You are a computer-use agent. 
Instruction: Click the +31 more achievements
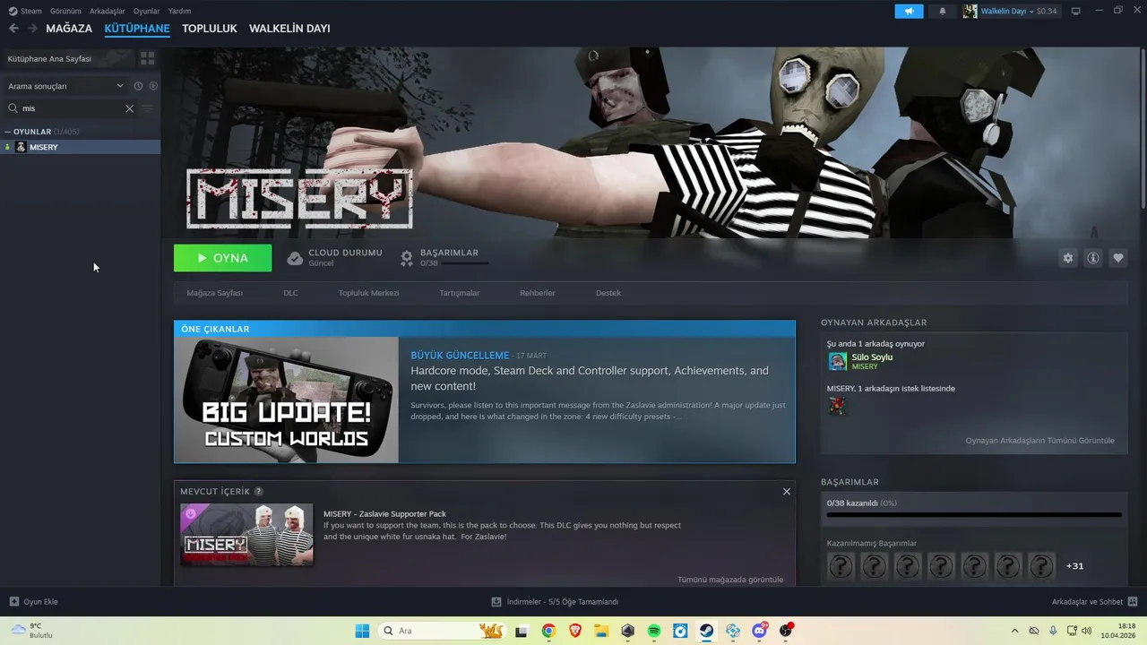(1074, 566)
